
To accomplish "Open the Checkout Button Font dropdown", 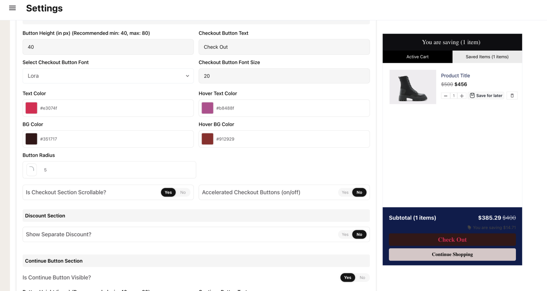I will coord(108,76).
